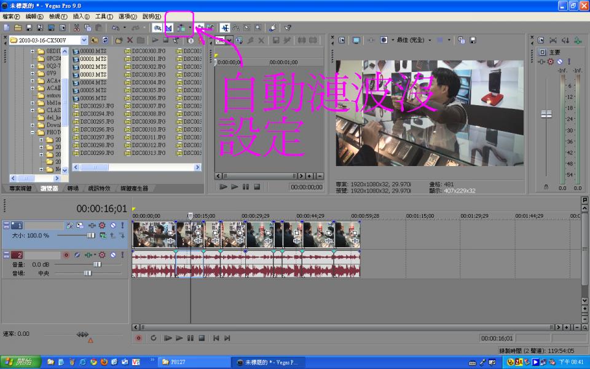590x369 pixels.
Task: Click Downmix Output mixer icon
Action: click(553, 41)
